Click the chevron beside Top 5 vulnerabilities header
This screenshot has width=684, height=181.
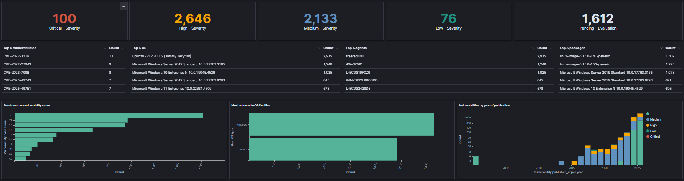(105, 48)
